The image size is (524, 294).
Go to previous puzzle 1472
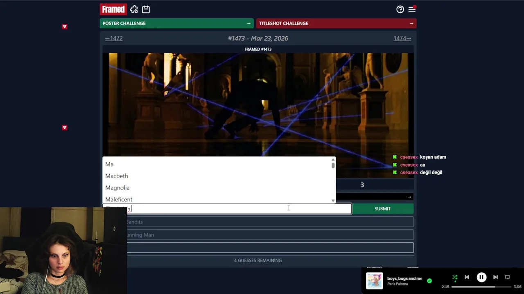coord(114,38)
